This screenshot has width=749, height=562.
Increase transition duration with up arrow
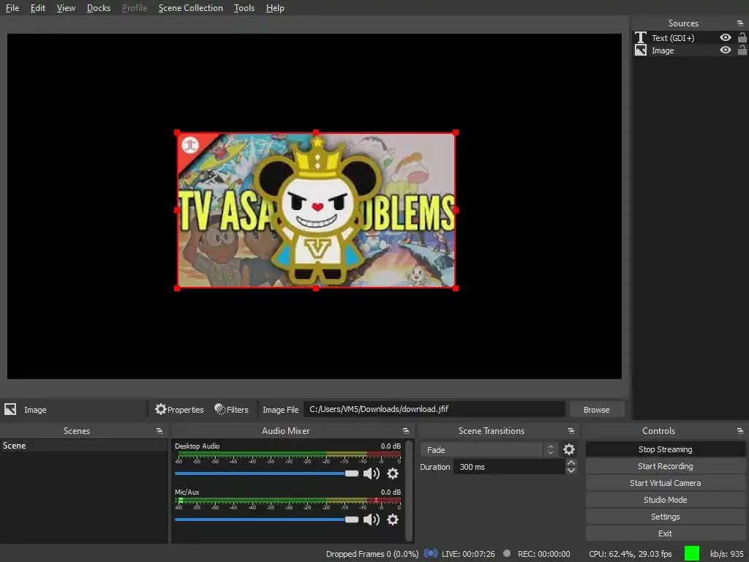tap(571, 462)
